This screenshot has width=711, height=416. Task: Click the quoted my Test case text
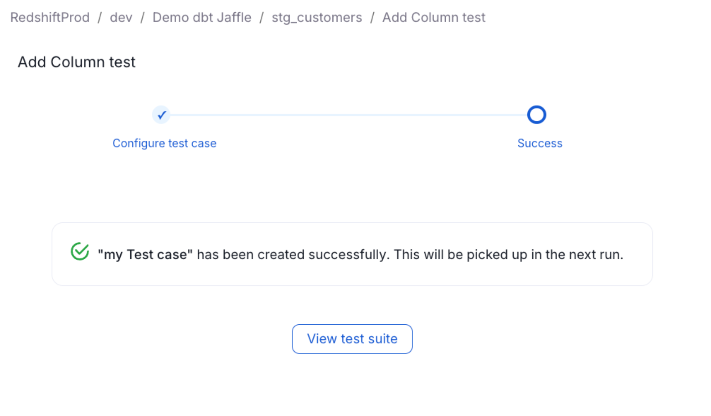pos(146,254)
